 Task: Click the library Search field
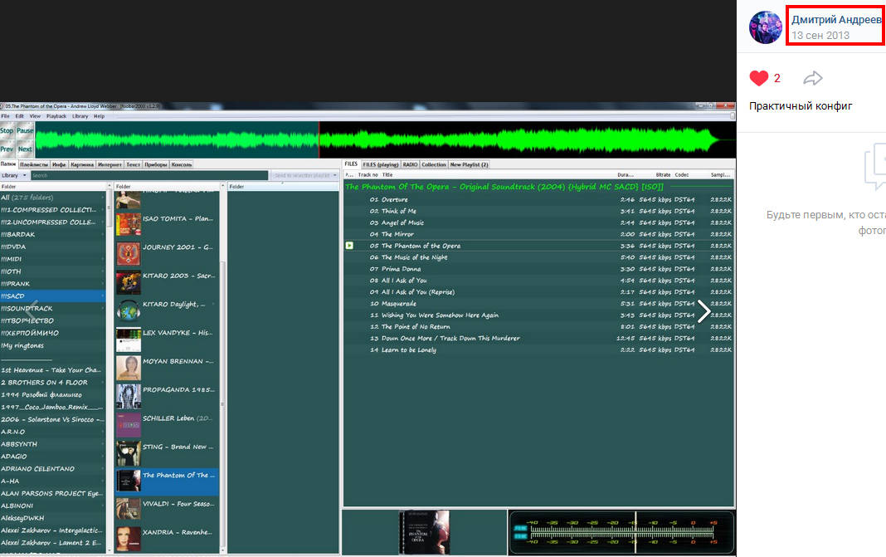pos(149,175)
